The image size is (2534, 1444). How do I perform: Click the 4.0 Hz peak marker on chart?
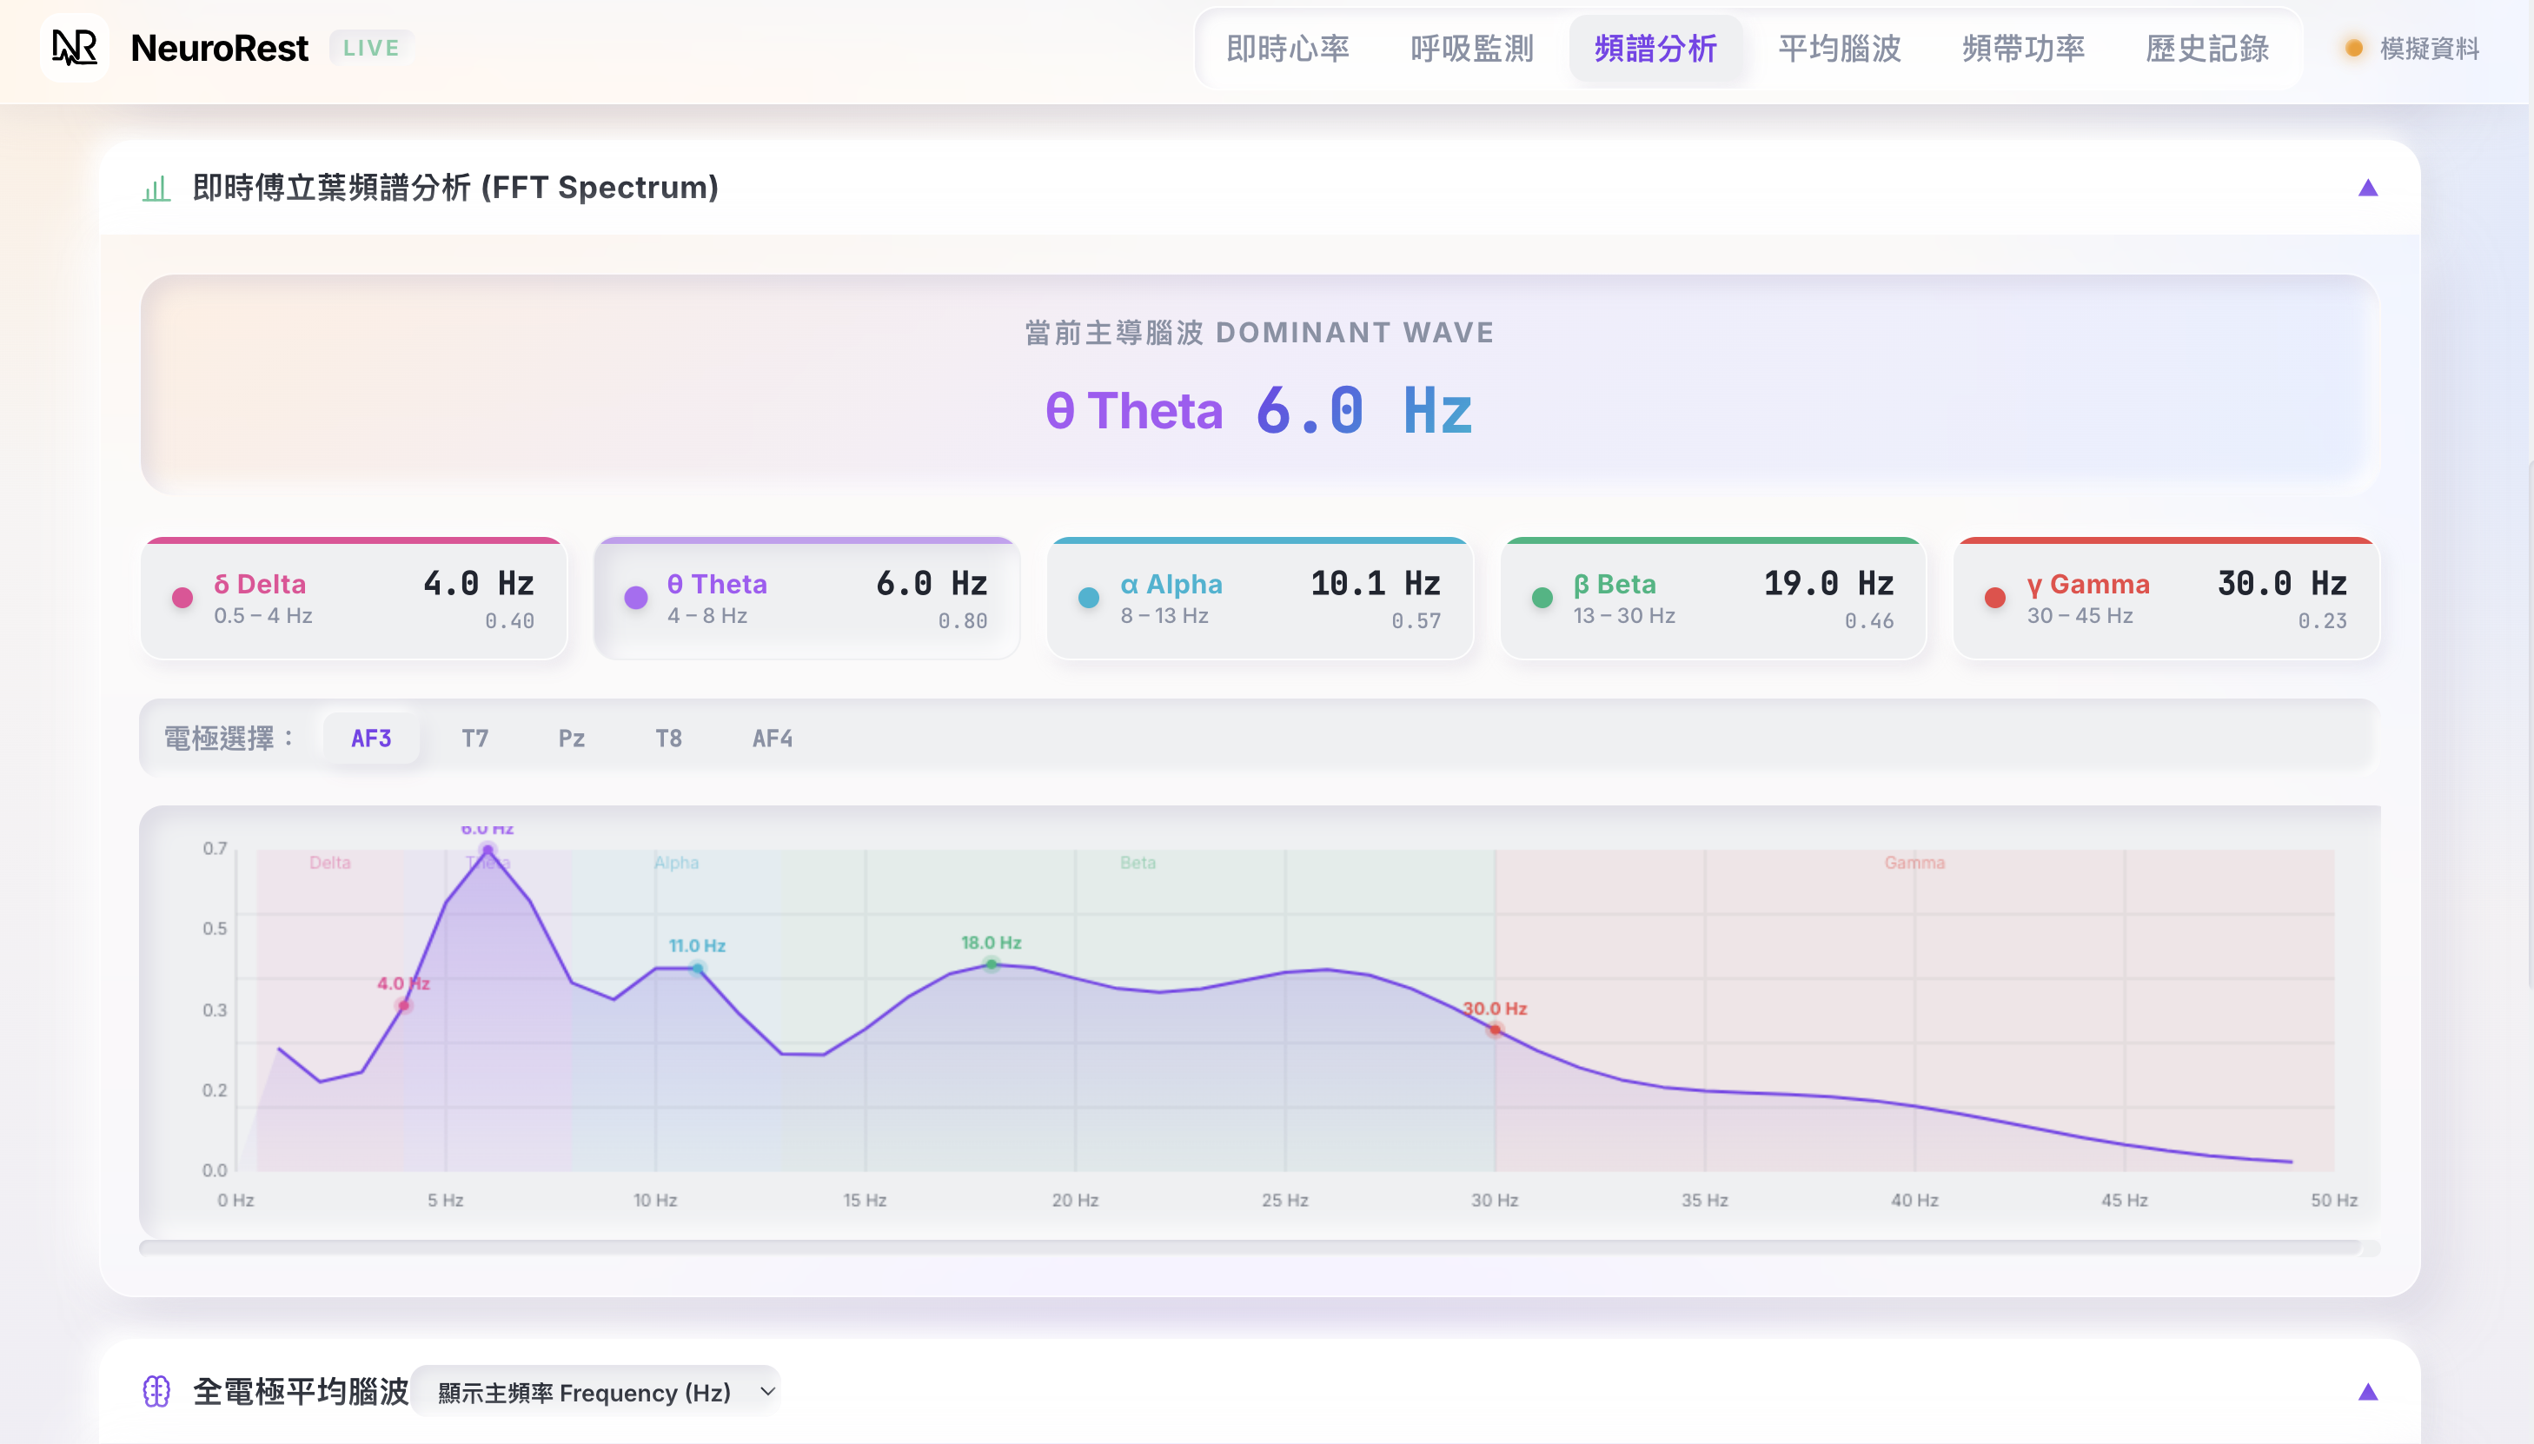pyautogui.click(x=404, y=1005)
